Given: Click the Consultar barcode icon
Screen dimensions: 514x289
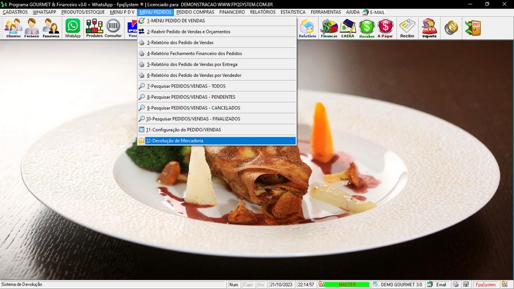Looking at the screenshot, I should [x=113, y=28].
